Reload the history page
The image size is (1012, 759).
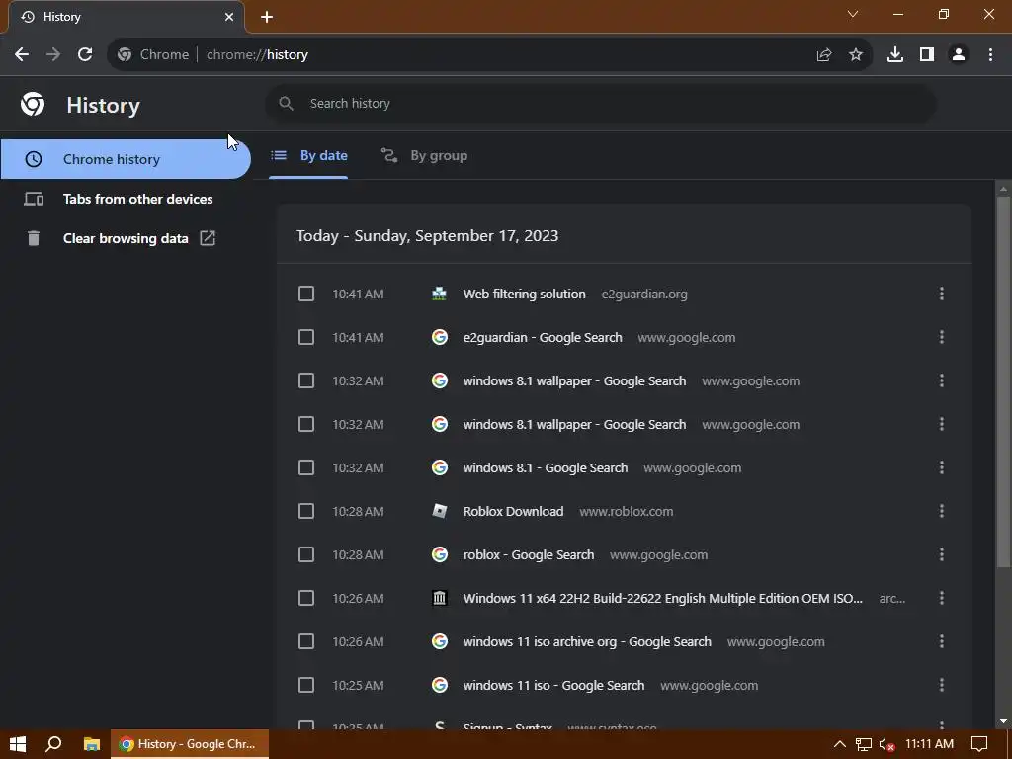point(85,55)
